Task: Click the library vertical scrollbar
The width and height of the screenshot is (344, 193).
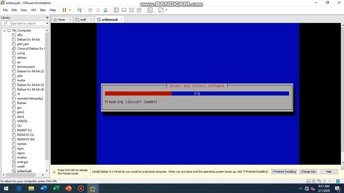Action: point(47,96)
